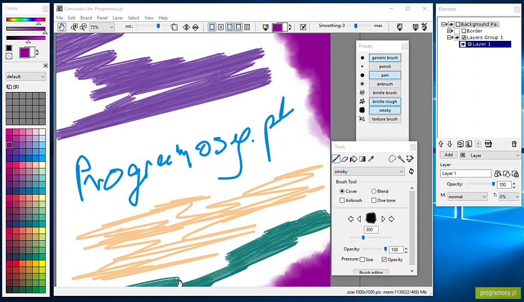Screen dimensions: 524x302
Task: Select the hand pan tool
Action: pyautogui.click(x=61, y=27)
